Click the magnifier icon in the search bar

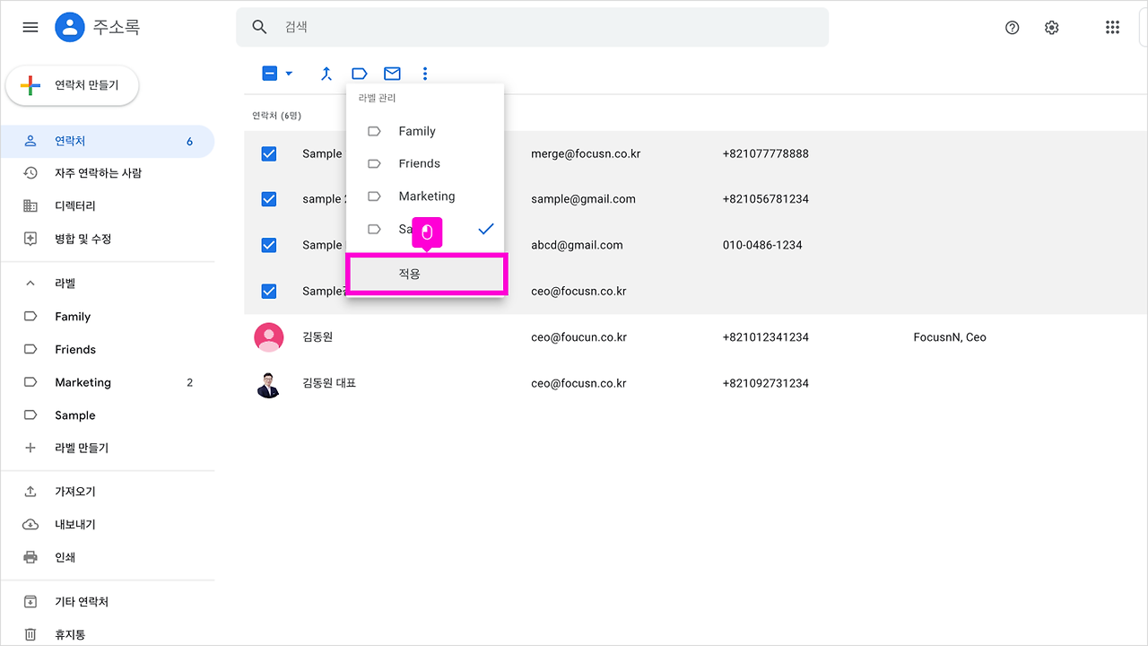[260, 27]
